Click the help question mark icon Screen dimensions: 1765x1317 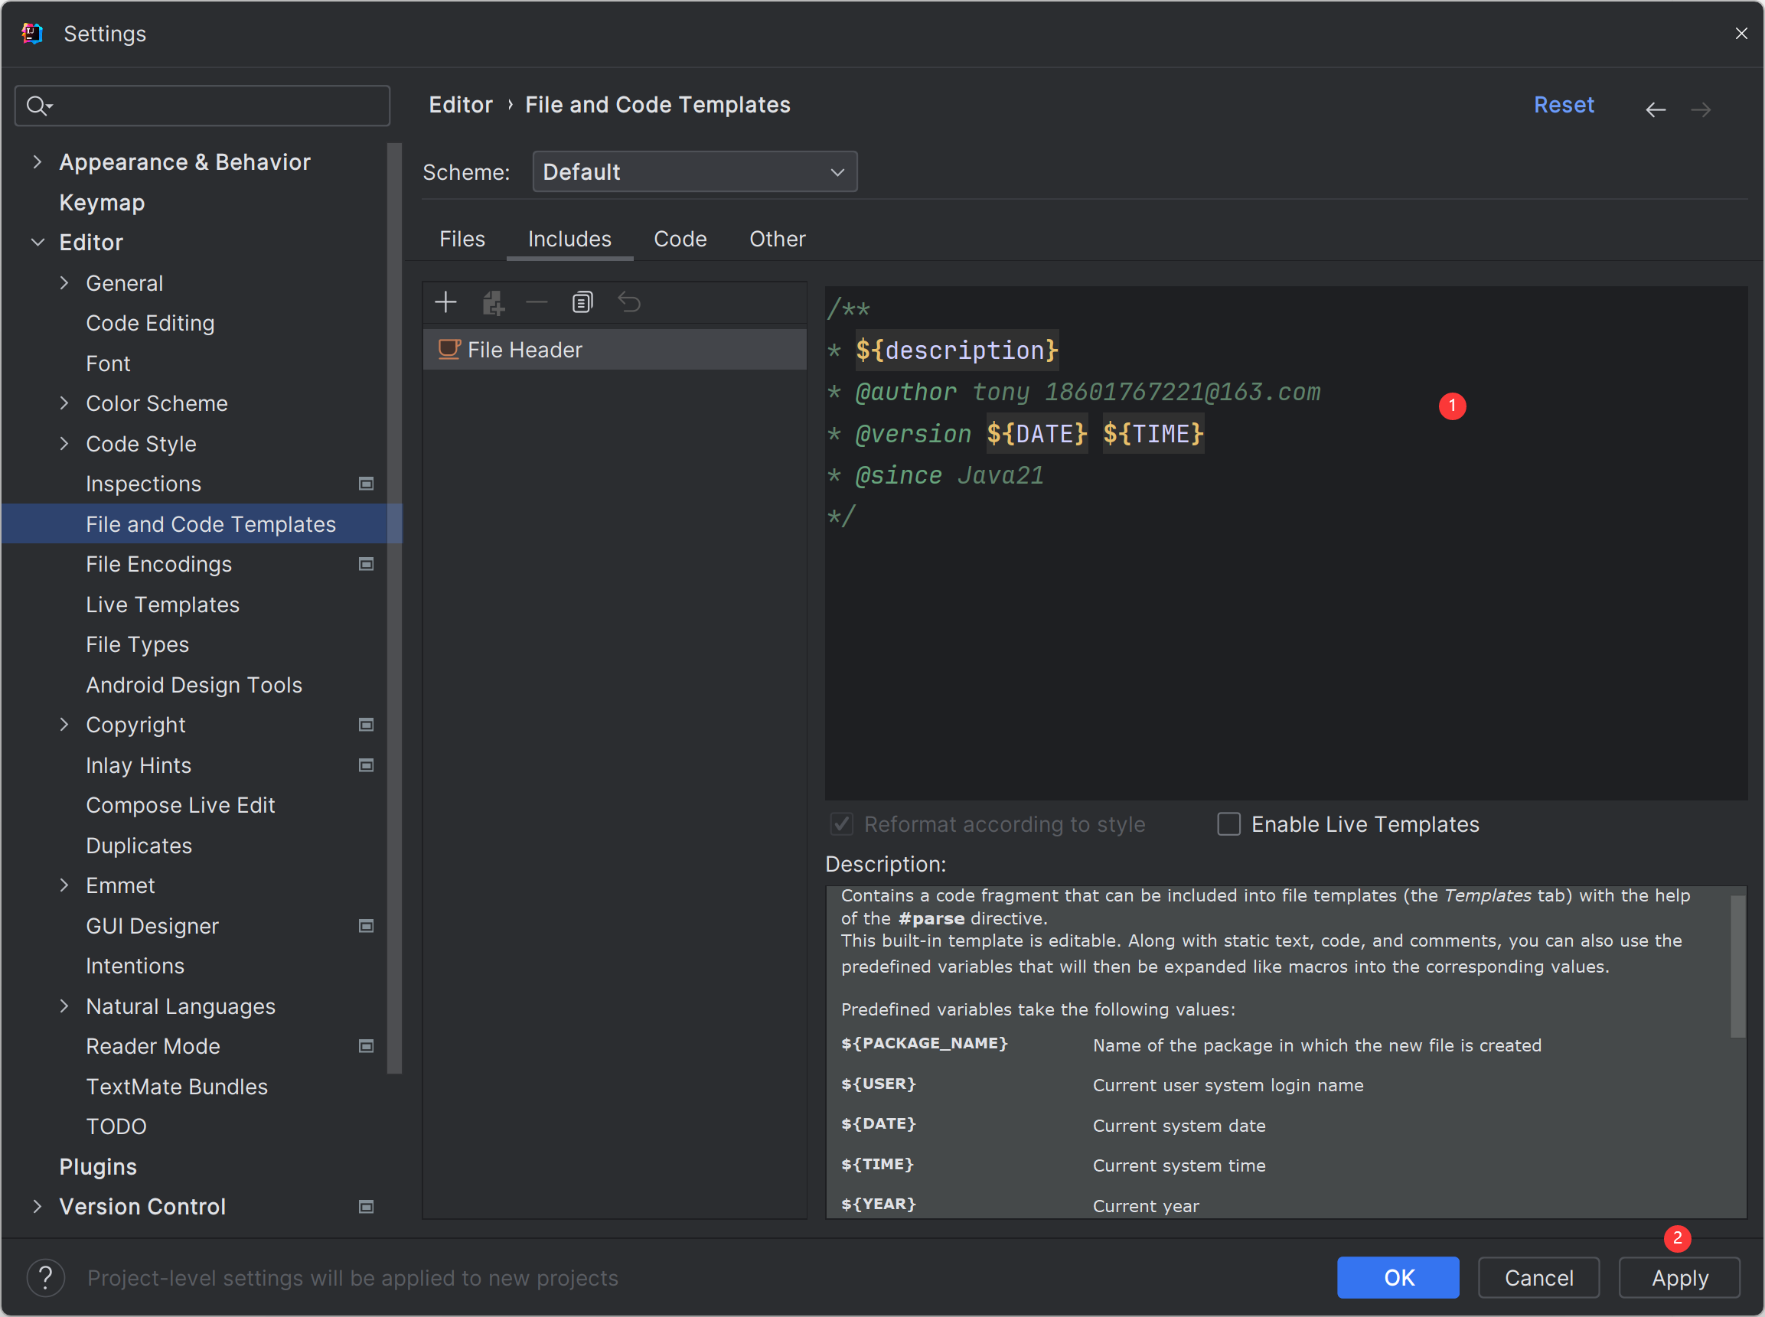[x=45, y=1277]
